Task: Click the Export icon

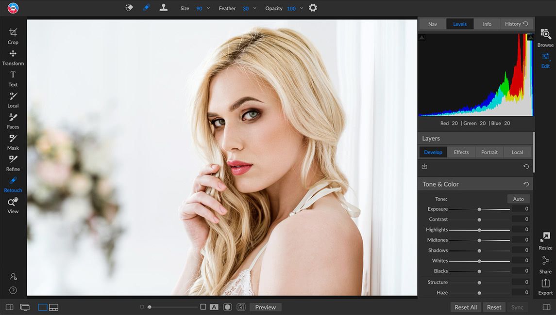Action: point(545,286)
